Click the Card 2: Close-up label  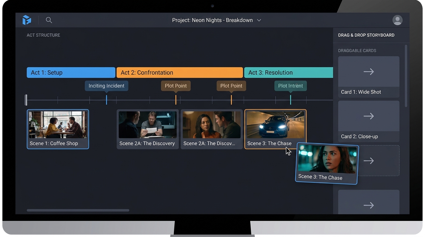(359, 136)
